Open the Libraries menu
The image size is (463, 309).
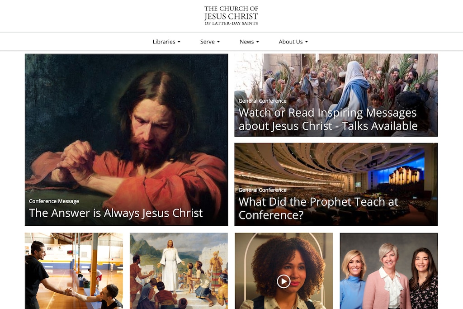(166, 42)
